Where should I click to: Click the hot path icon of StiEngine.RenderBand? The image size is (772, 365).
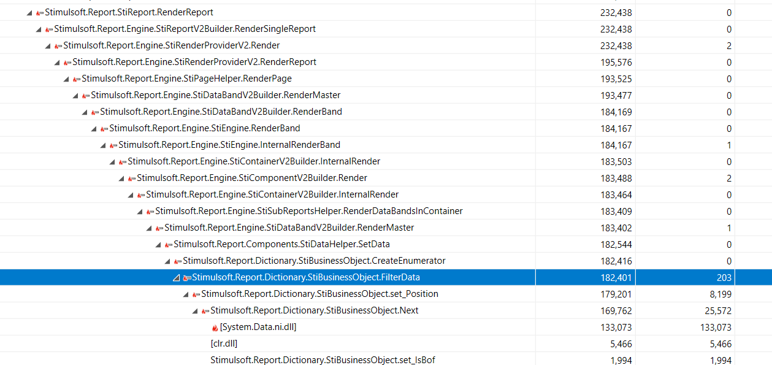(104, 129)
